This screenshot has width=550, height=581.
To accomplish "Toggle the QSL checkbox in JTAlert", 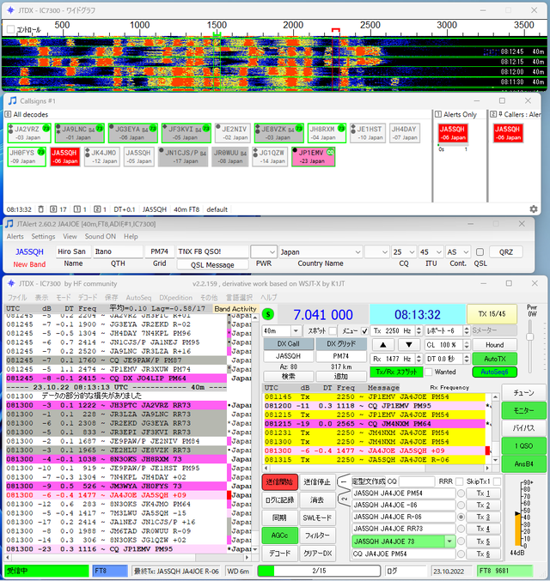I will tap(480, 252).
